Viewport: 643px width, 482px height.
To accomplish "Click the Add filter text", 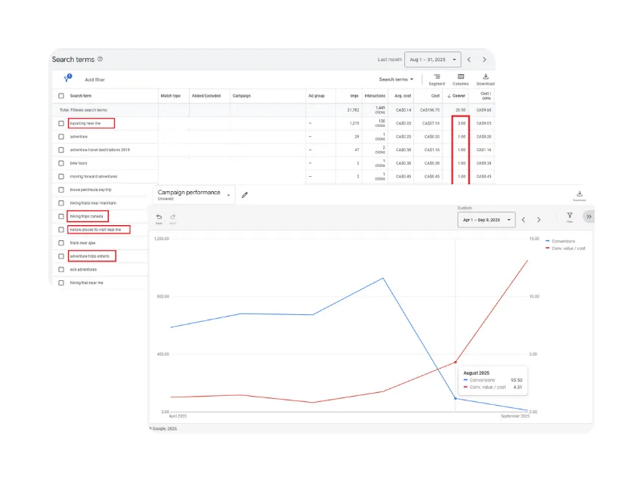I will 94,79.
